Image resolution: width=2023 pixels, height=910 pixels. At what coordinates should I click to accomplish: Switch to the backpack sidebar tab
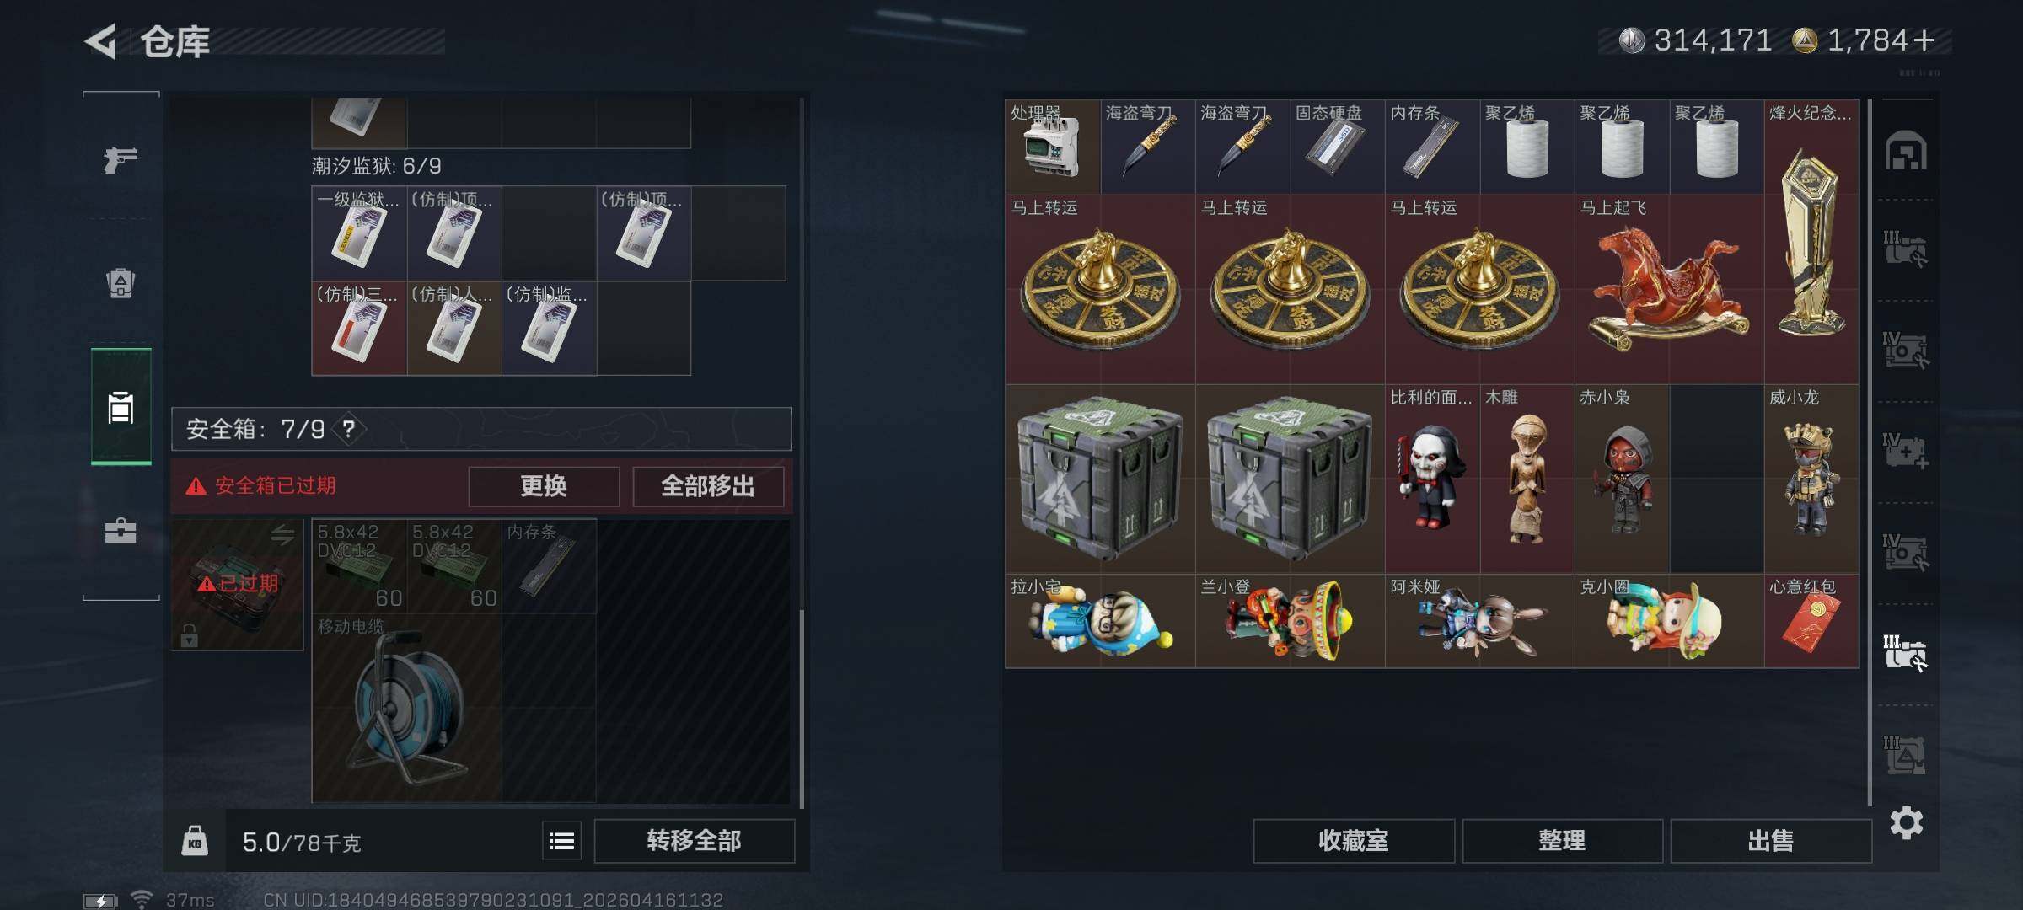121,283
